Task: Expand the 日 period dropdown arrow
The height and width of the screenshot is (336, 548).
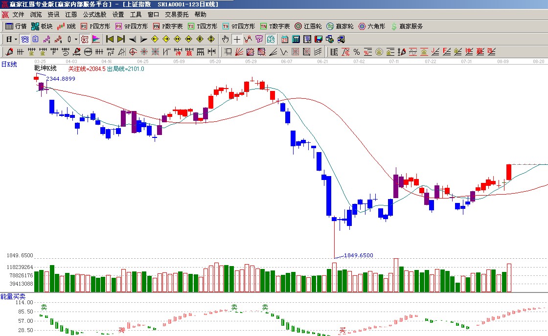Action: (16, 39)
